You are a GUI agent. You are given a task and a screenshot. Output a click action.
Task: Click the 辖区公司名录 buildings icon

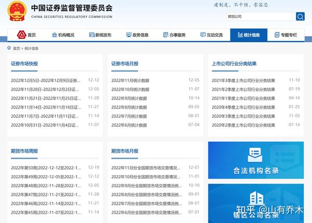point(256,198)
